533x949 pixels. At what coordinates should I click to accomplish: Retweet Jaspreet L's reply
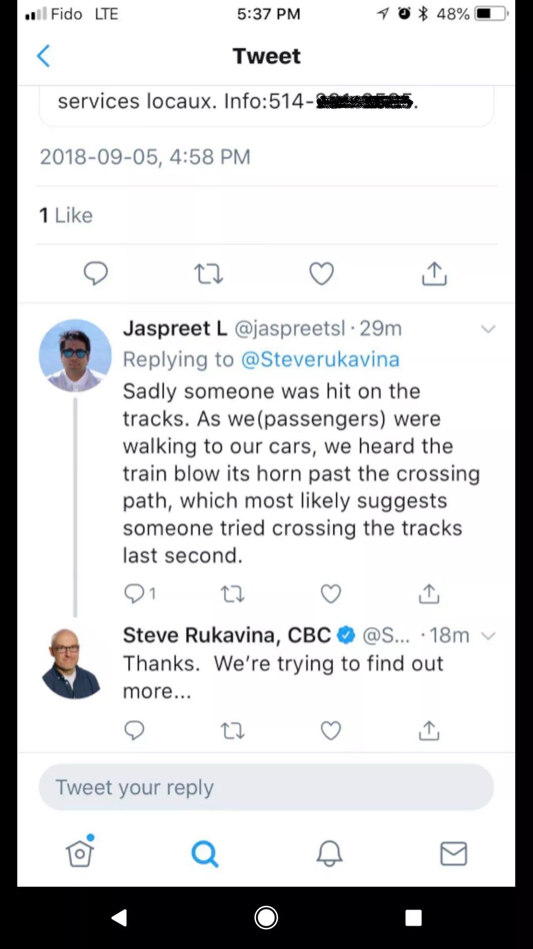(x=232, y=593)
